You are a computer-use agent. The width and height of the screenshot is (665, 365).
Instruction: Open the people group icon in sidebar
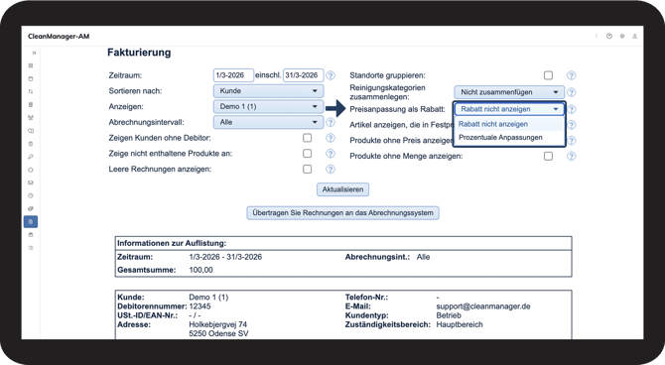tap(31, 118)
